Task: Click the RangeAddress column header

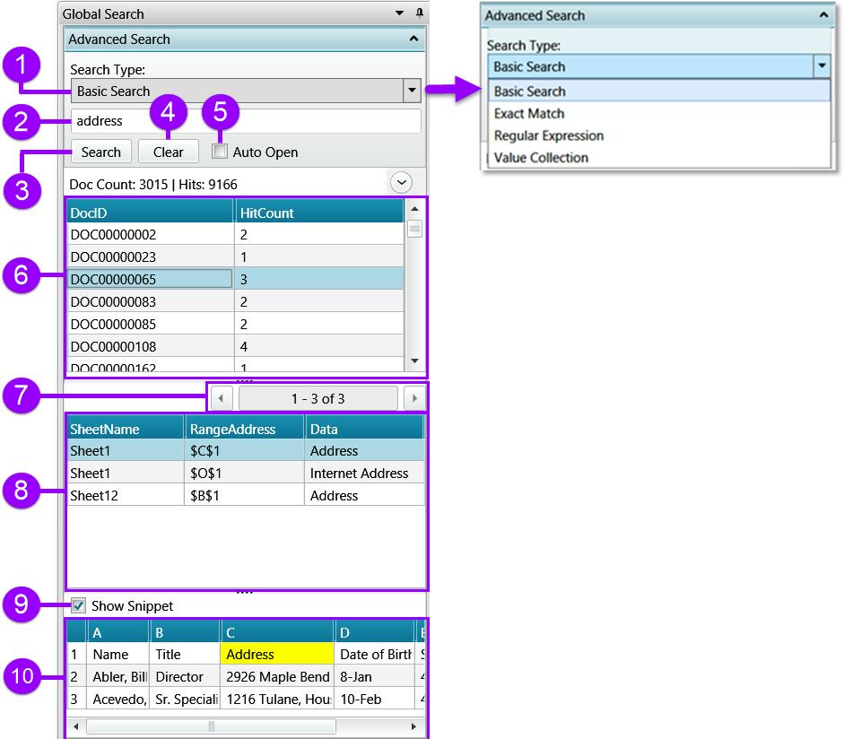Action: pyautogui.click(x=245, y=429)
